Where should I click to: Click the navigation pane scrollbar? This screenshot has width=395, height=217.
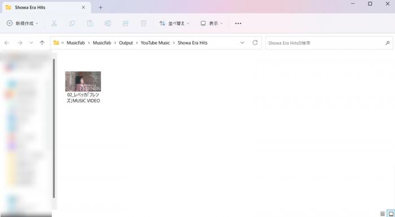pyautogui.click(x=54, y=128)
